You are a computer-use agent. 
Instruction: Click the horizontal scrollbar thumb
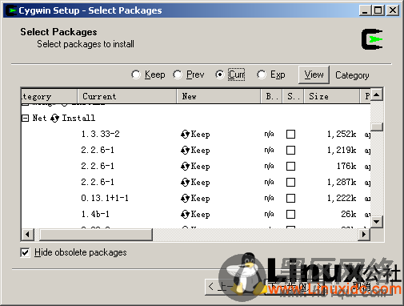click(x=96, y=235)
